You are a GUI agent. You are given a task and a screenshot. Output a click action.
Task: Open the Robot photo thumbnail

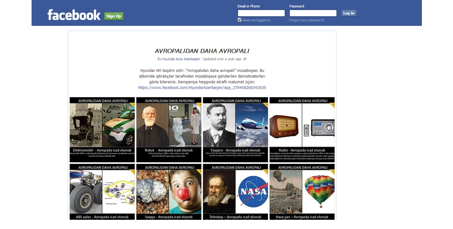[x=169, y=130]
